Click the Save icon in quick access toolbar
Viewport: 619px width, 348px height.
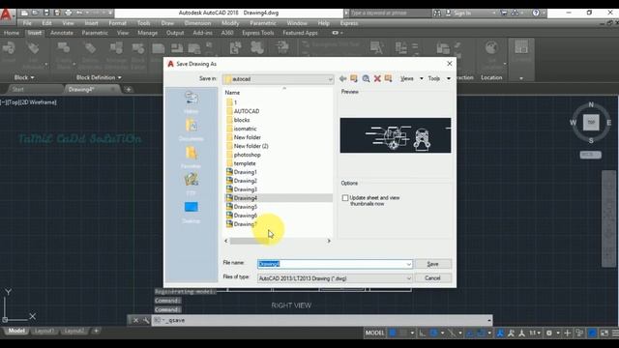pyautogui.click(x=46, y=13)
